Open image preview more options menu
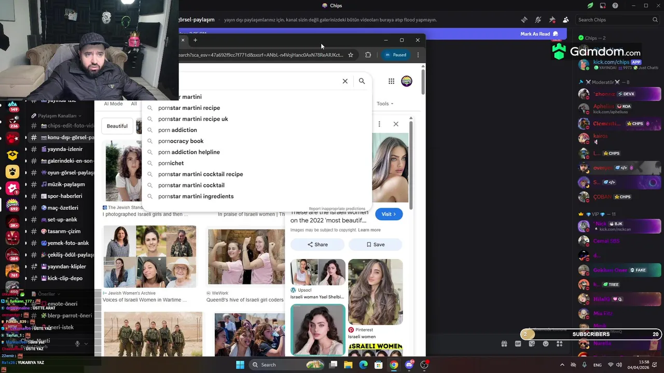The image size is (664, 373). (x=379, y=124)
